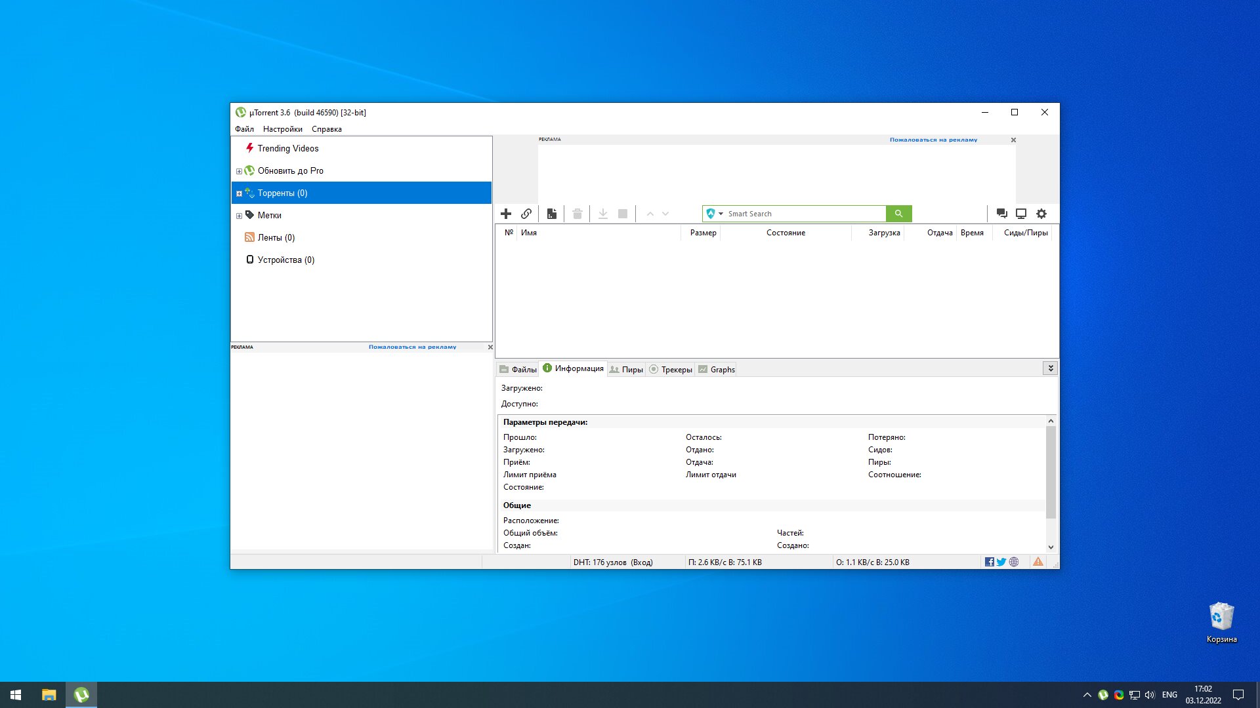Click Пожаловаться на рекламу link in top ad
Image resolution: width=1260 pixels, height=708 pixels.
point(933,140)
